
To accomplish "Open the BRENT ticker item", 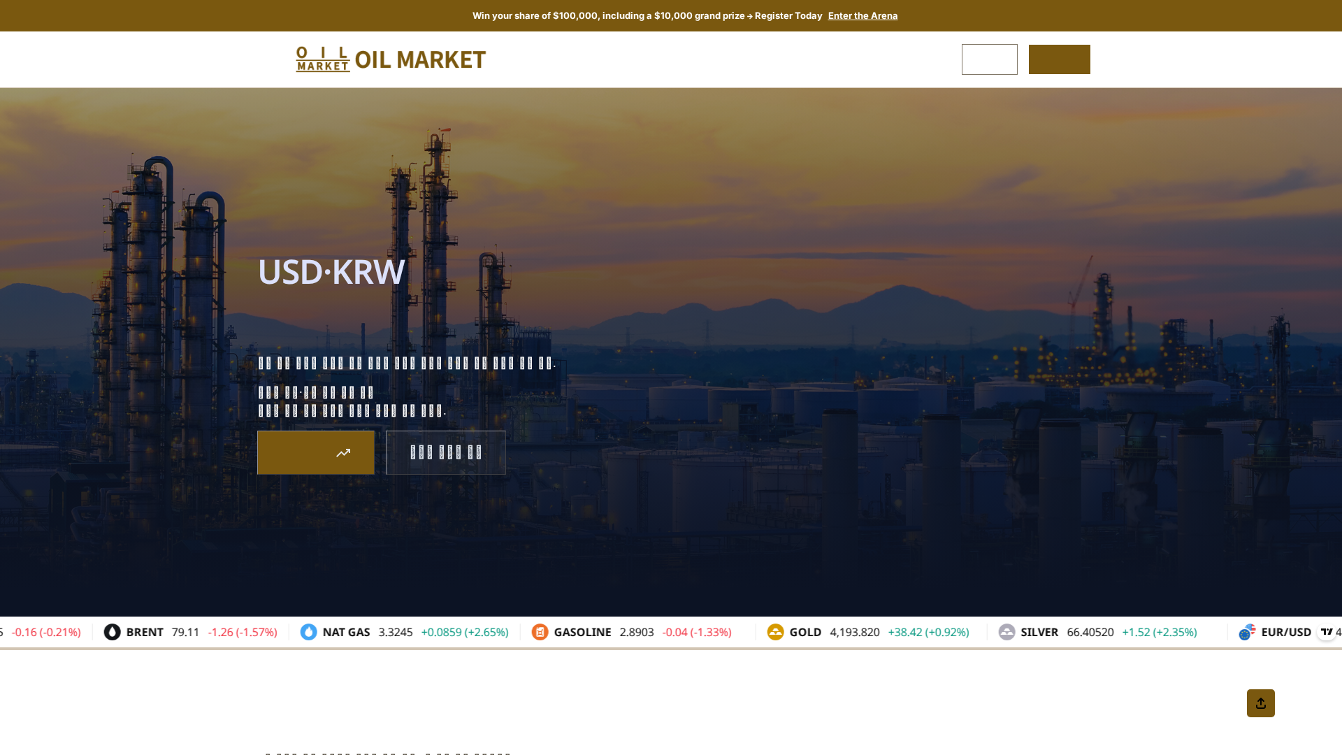I will click(x=145, y=632).
